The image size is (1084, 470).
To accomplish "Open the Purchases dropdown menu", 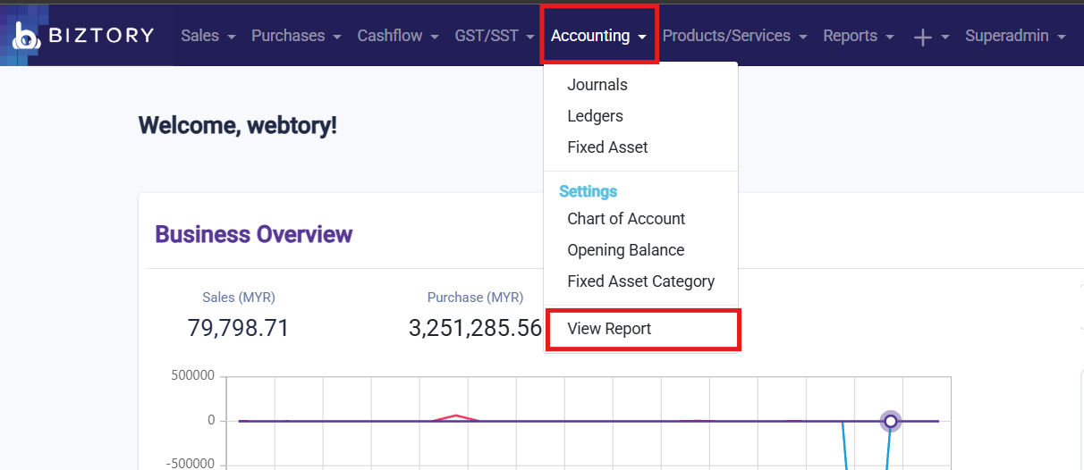I will (x=296, y=36).
